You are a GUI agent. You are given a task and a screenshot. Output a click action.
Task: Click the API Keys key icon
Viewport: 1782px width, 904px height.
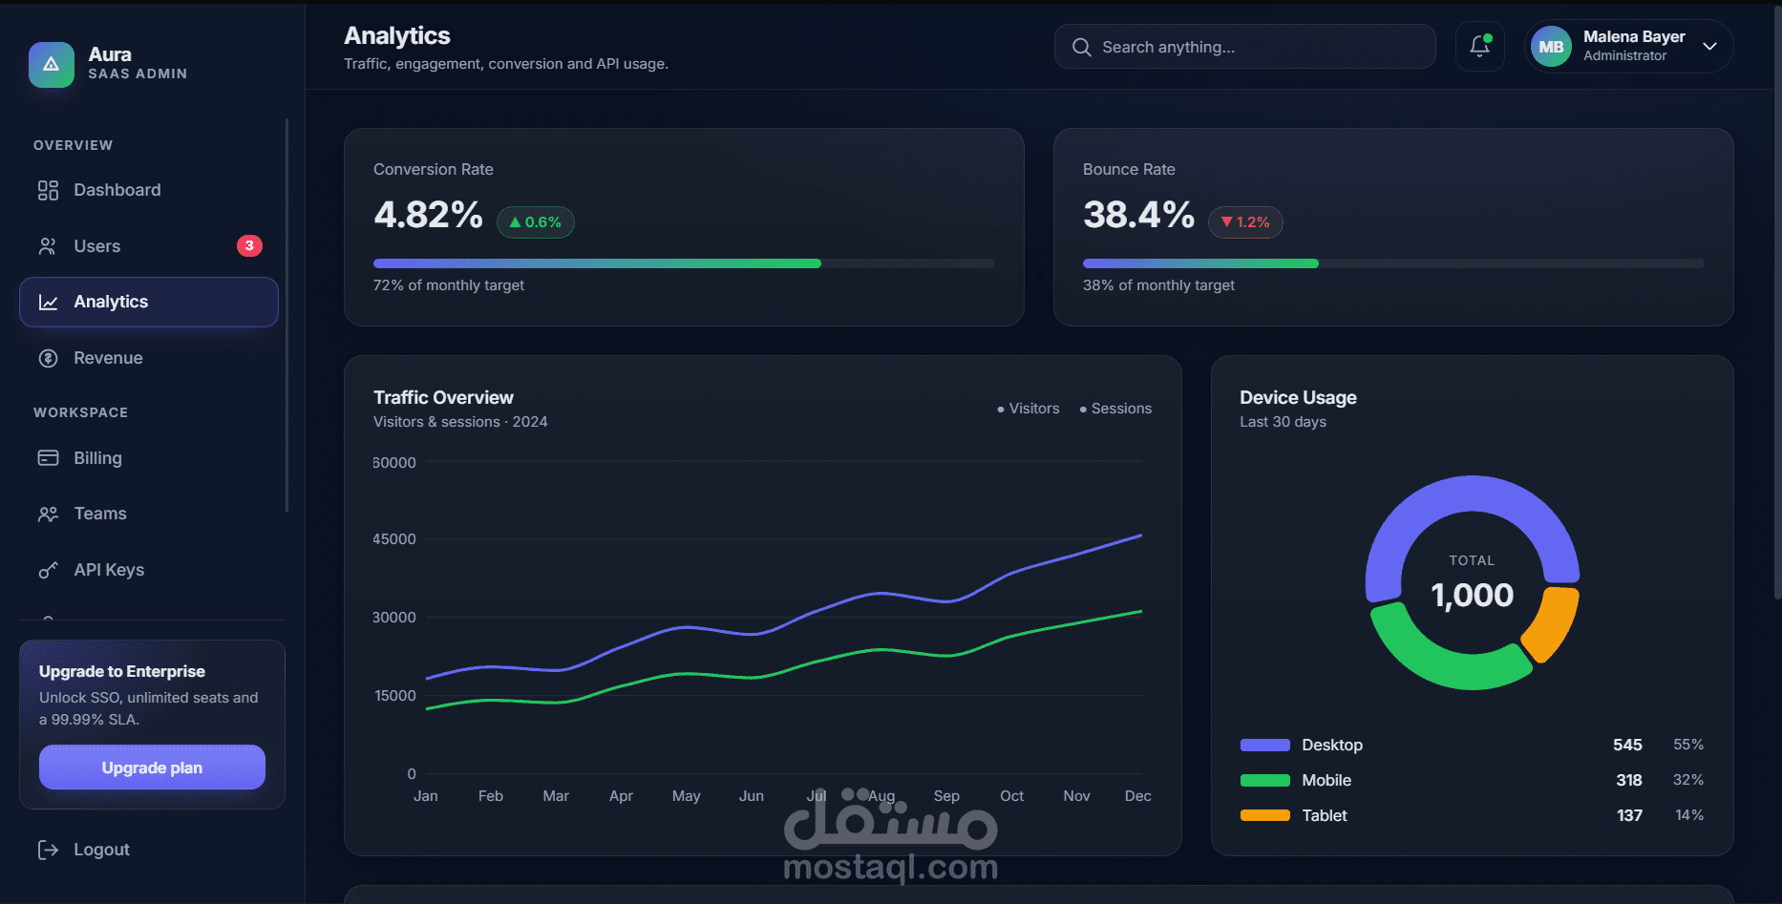point(48,570)
